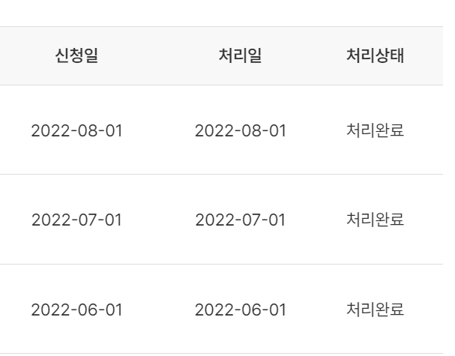
Task: Select 처리일 cell showing 2022-08-01
Action: (x=241, y=130)
